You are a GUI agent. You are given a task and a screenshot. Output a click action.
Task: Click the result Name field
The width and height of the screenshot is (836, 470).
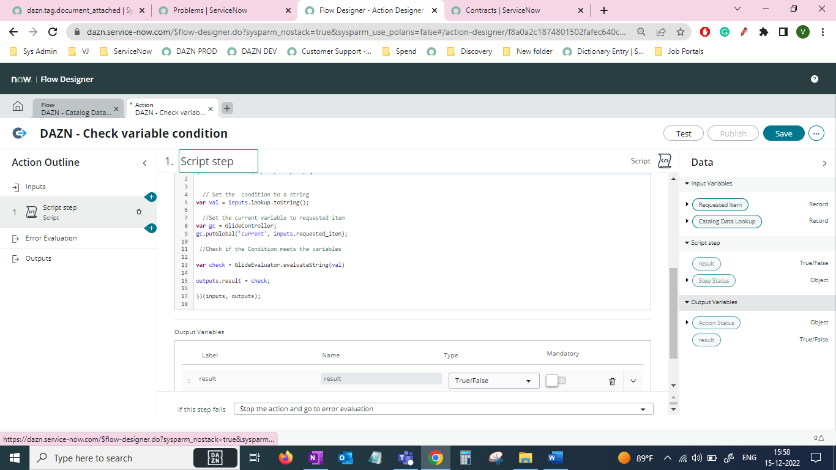pyautogui.click(x=381, y=379)
